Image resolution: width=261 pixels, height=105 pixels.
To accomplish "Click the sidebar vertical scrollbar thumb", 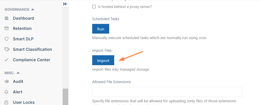I will pos(65,97).
